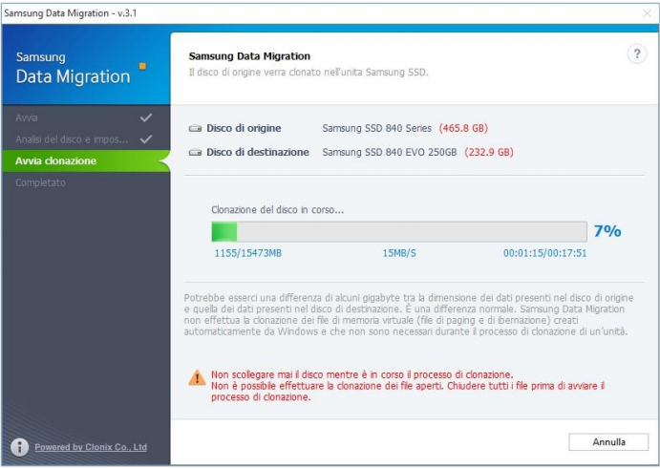Image resolution: width=660 pixels, height=469 pixels.
Task: Click the Disco di origine drive icon
Action: click(195, 128)
